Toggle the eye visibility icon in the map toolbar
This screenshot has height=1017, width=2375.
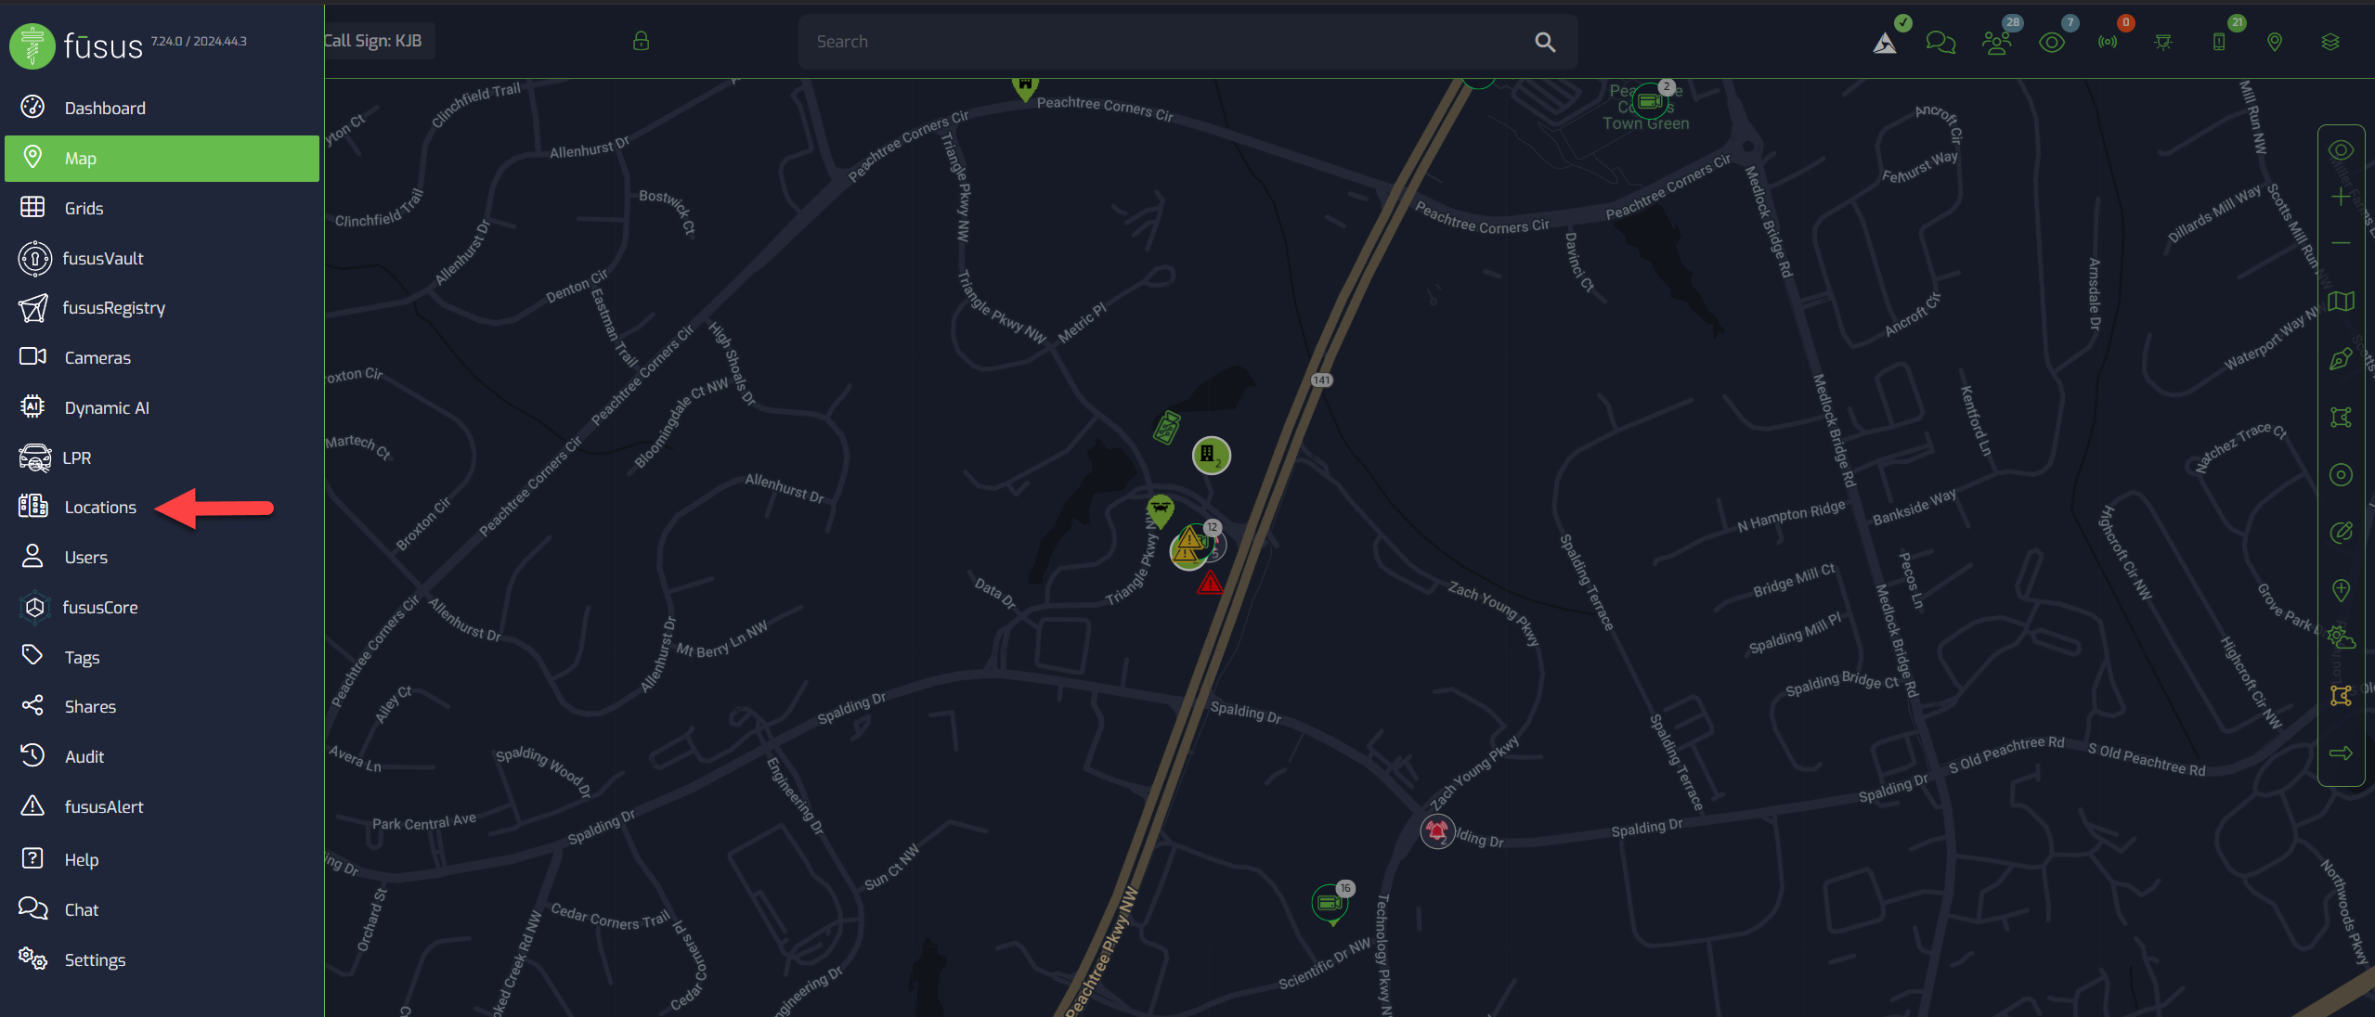pyautogui.click(x=2341, y=150)
